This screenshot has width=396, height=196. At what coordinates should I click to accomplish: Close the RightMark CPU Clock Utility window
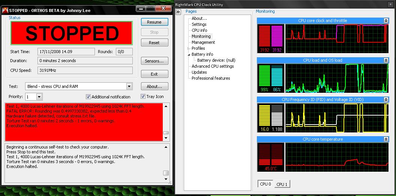[390, 4]
